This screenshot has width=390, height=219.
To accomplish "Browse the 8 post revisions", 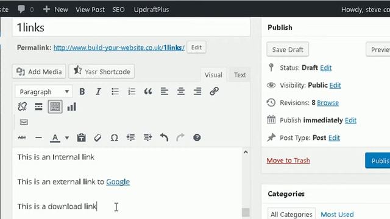I will (x=328, y=103).
